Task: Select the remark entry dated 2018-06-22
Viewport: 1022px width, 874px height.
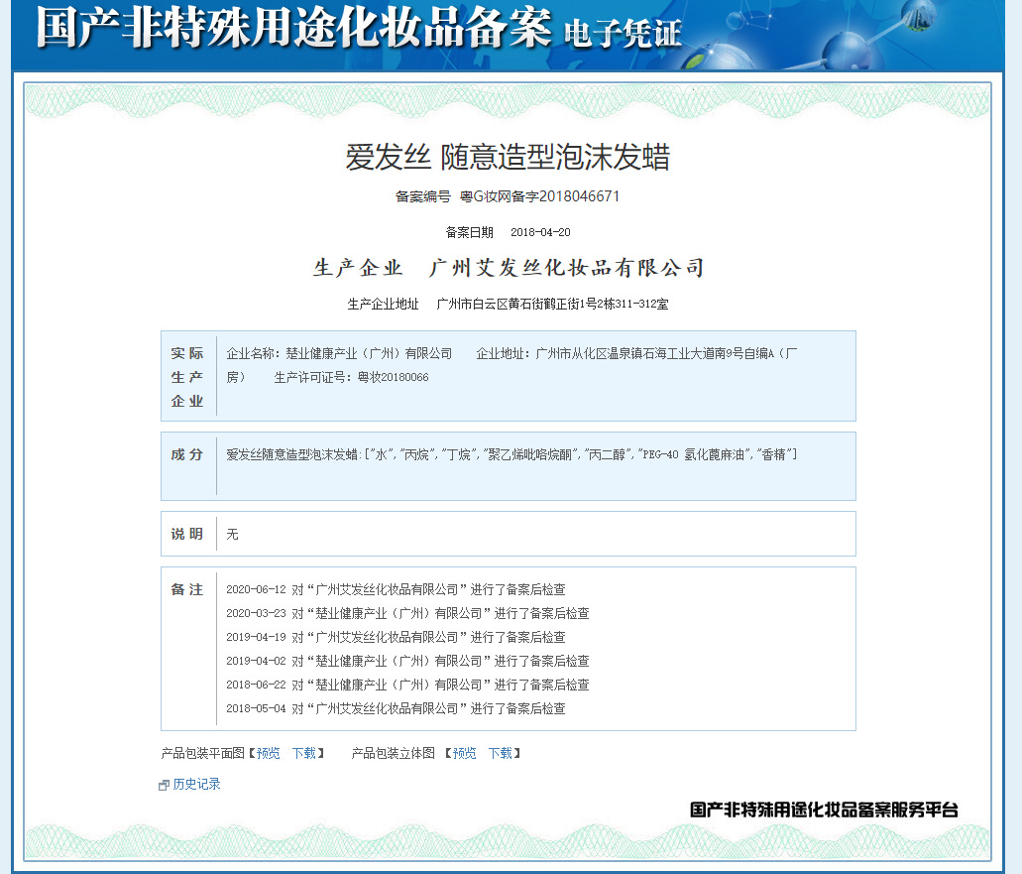Action: pyautogui.click(x=407, y=685)
